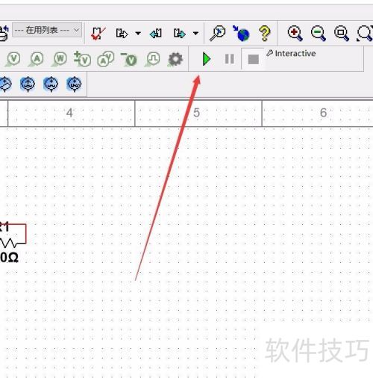Pause the simulation

click(229, 59)
